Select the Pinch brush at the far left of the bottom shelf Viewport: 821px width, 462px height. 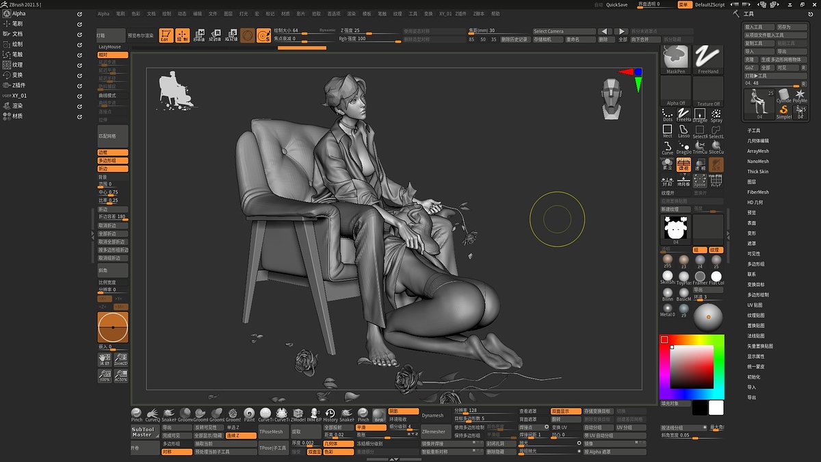[x=137, y=415]
